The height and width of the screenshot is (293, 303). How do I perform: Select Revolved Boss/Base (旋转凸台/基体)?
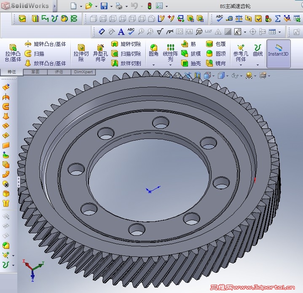point(46,44)
